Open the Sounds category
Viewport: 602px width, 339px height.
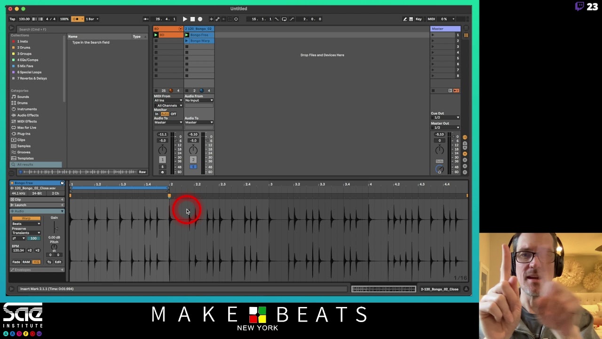23,97
